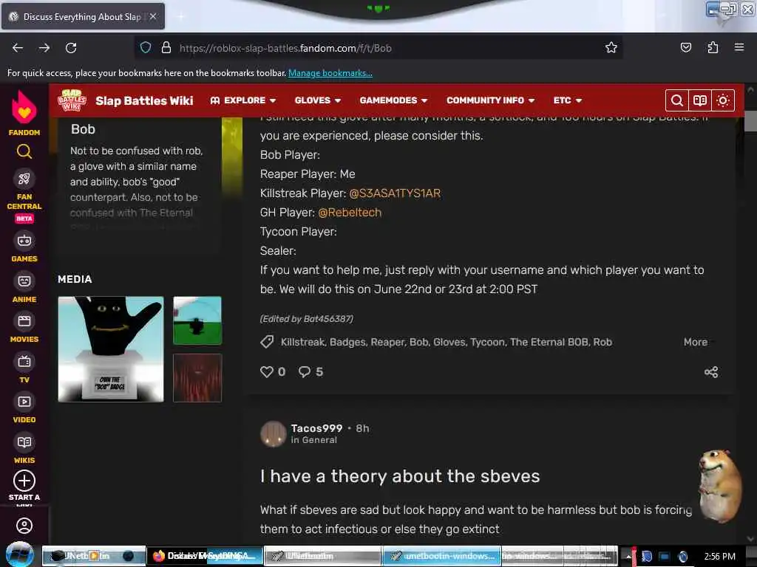This screenshot has width=757, height=567.
Task: Click the address bar URL
Action: pos(285,48)
